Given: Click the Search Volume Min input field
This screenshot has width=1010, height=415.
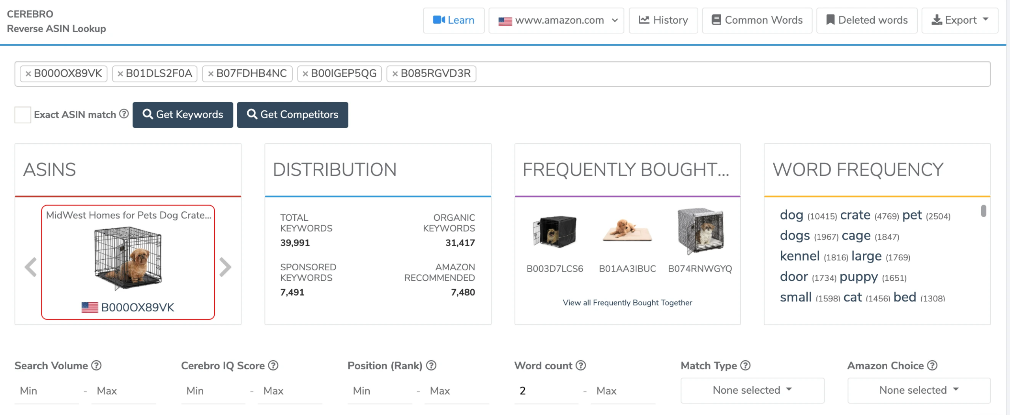Looking at the screenshot, I should tap(47, 391).
